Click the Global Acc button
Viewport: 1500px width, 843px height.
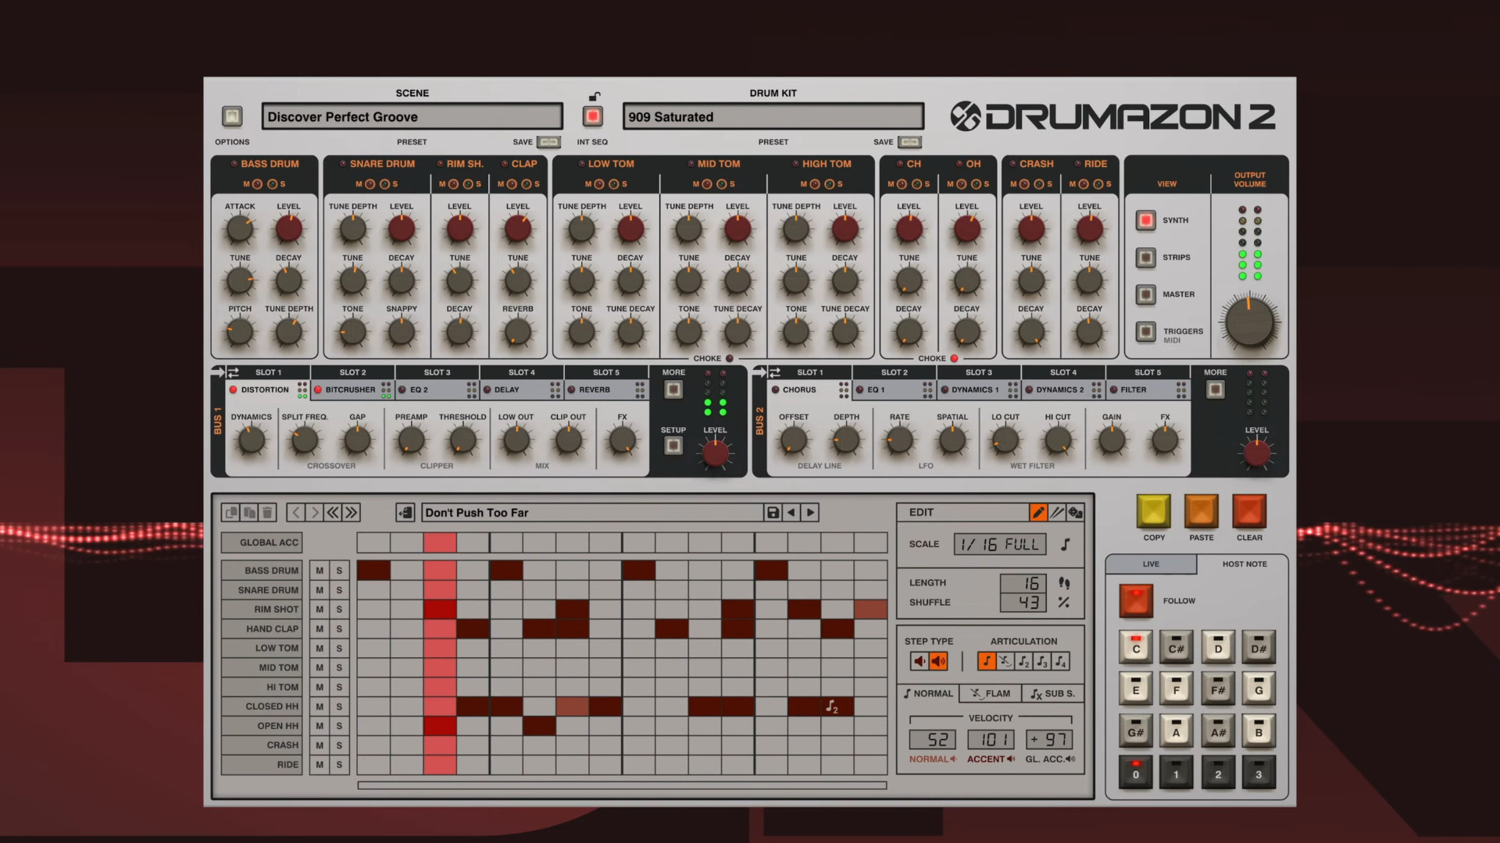point(262,542)
